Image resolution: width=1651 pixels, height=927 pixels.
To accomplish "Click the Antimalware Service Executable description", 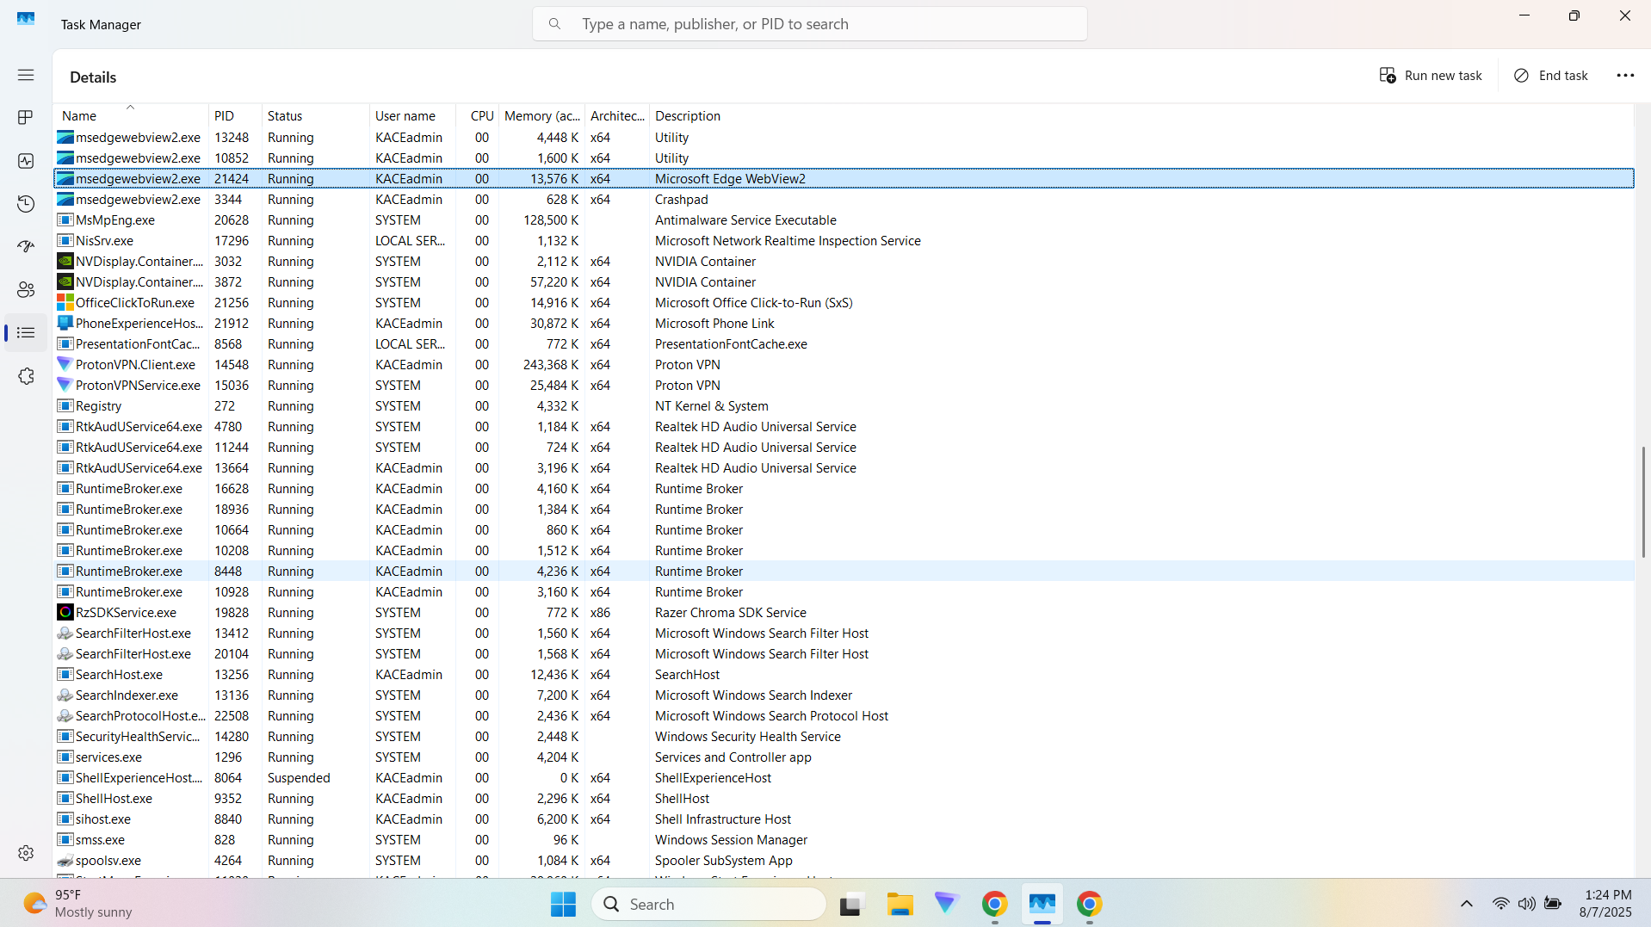I will (745, 220).
